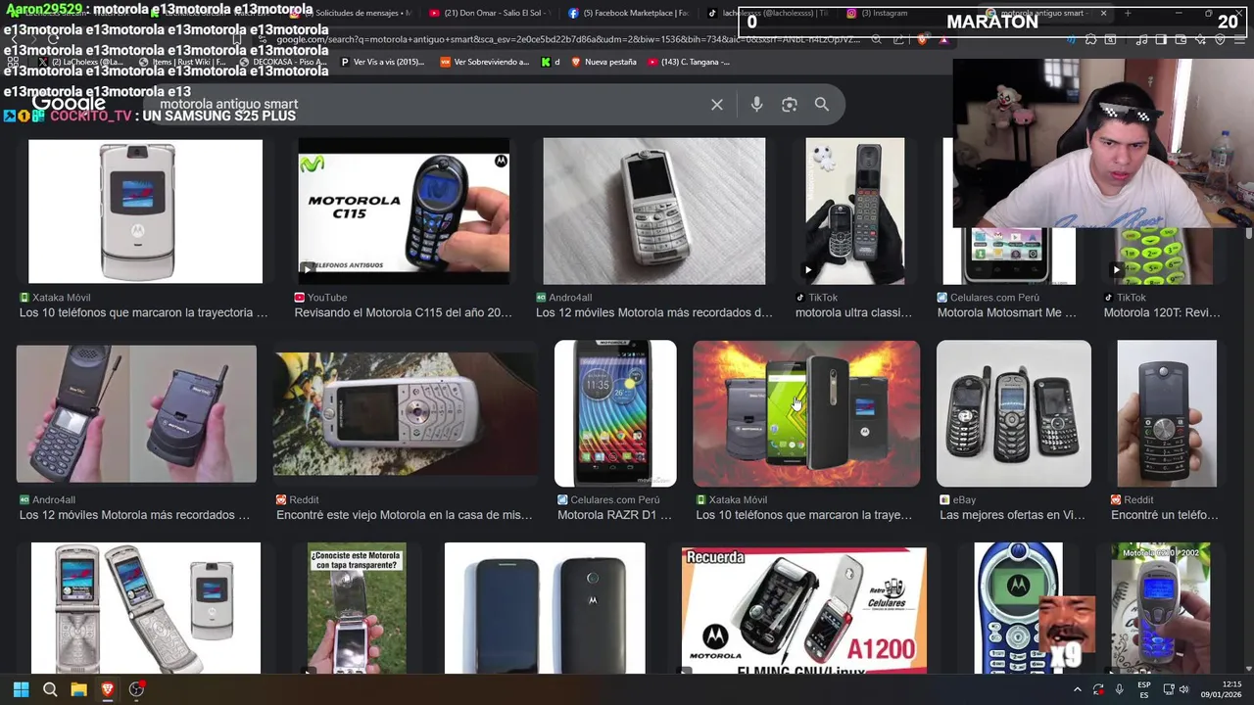Viewport: 1254px width, 705px height.
Task: Open Windows taskbar search
Action: [x=50, y=689]
